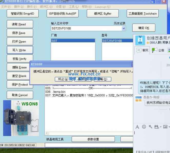
Task: Click the SN serial number status entry
Action: coord(17,145)
